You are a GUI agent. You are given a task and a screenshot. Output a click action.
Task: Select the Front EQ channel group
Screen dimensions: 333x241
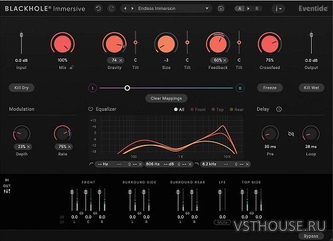pos(198,110)
